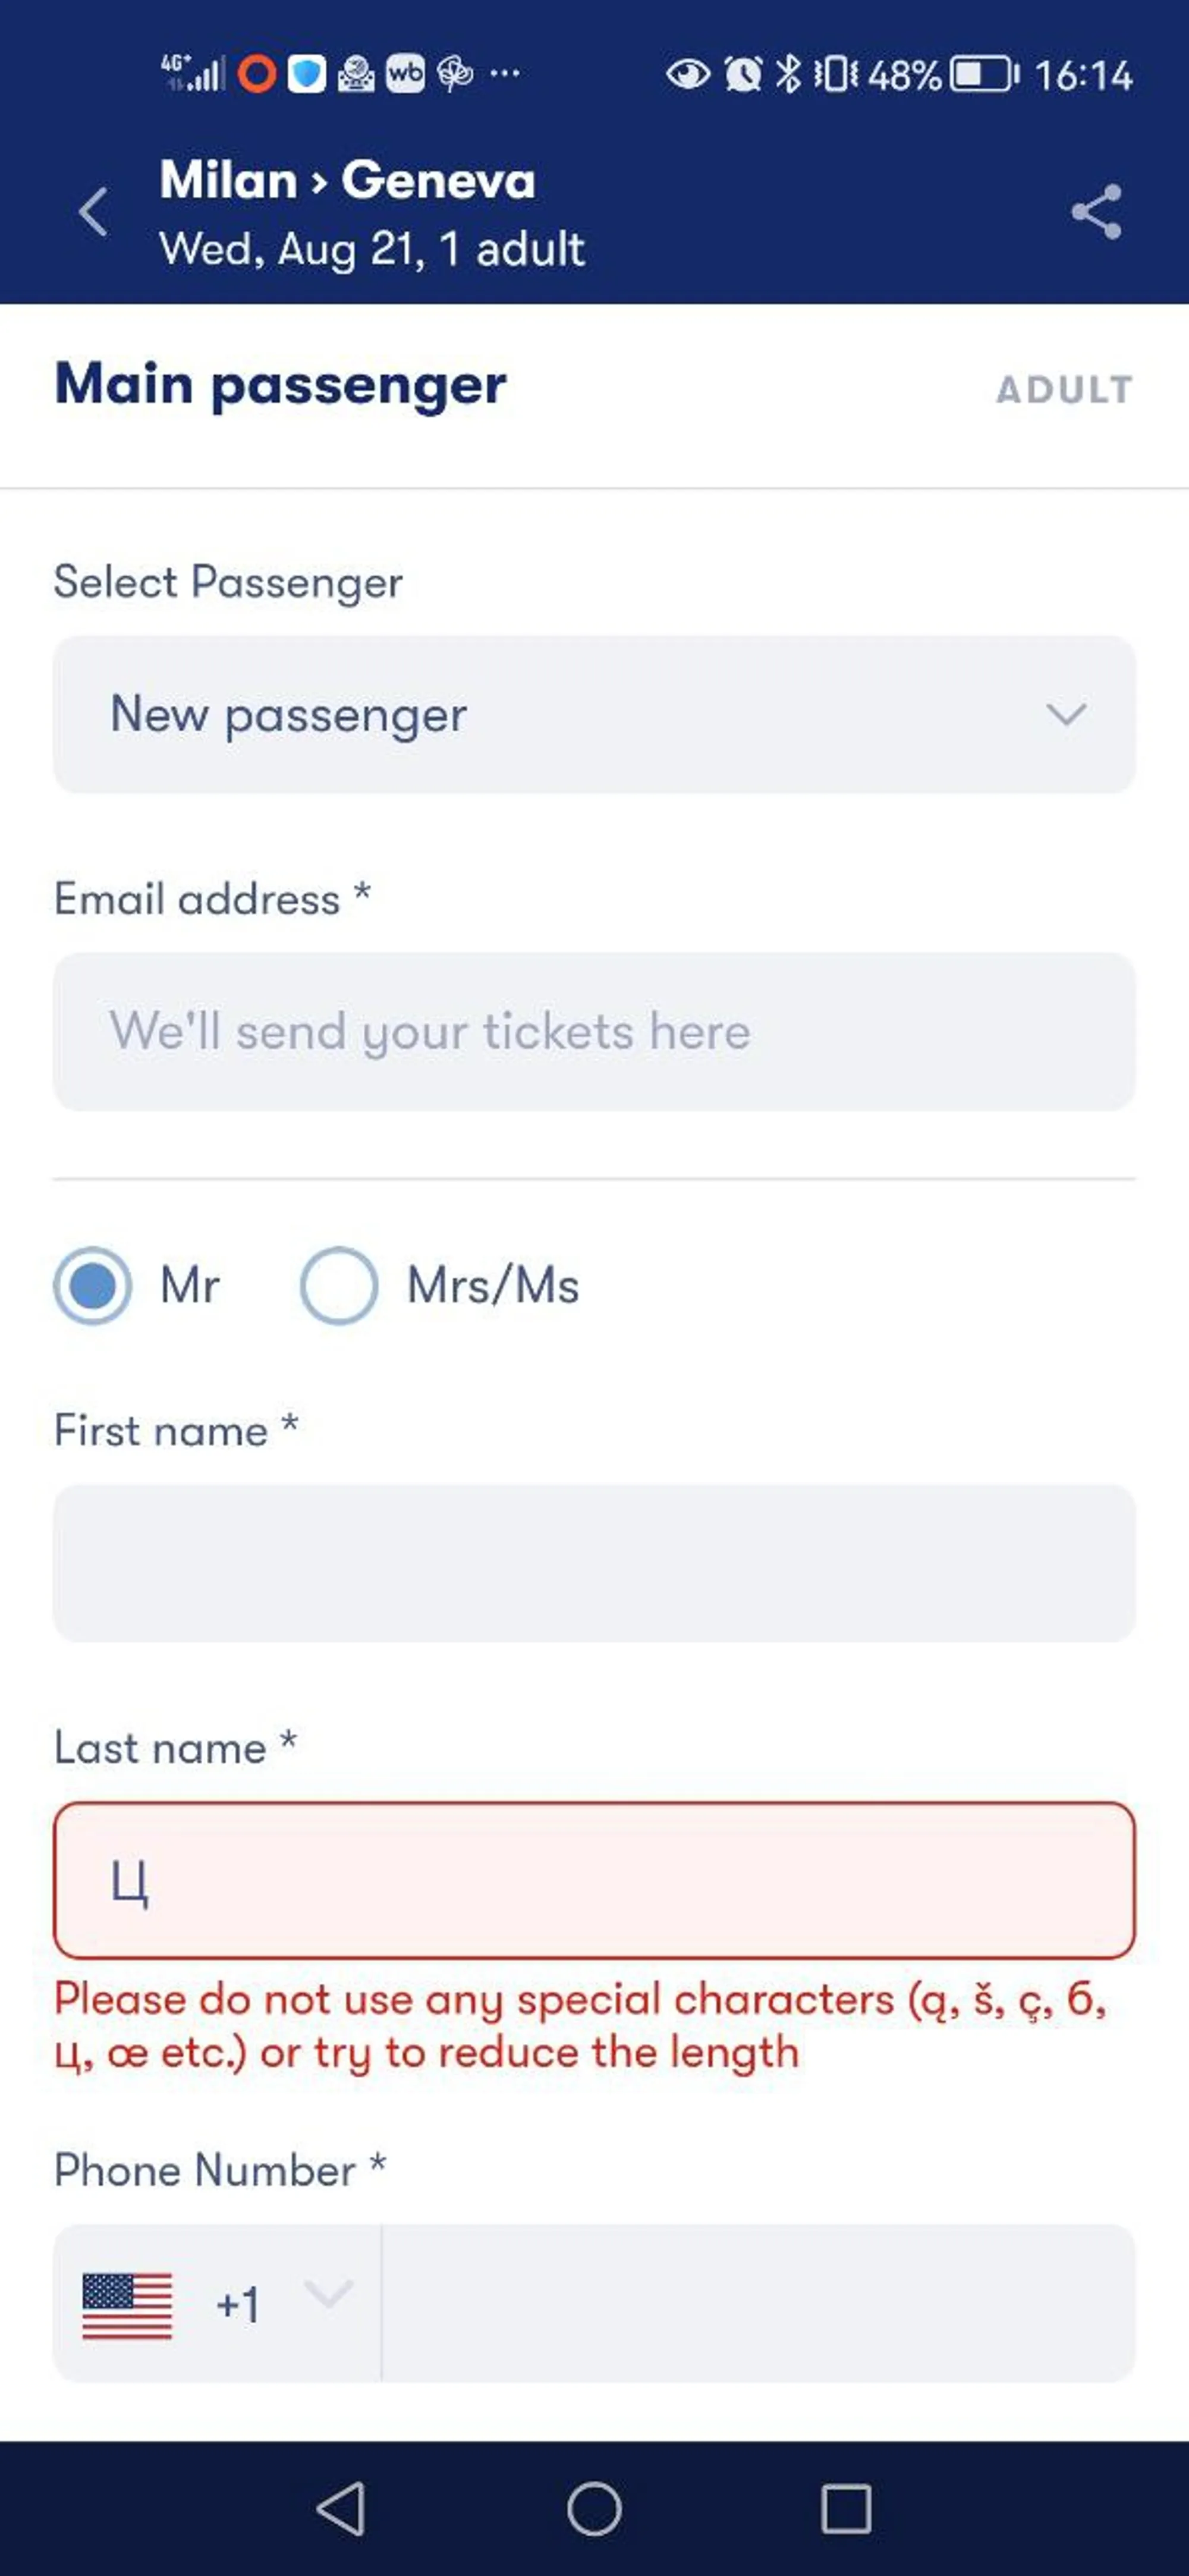1189x2576 pixels.
Task: Tap the phone number input field
Action: 758,2303
